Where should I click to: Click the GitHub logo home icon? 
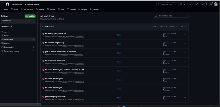coord(7,4)
